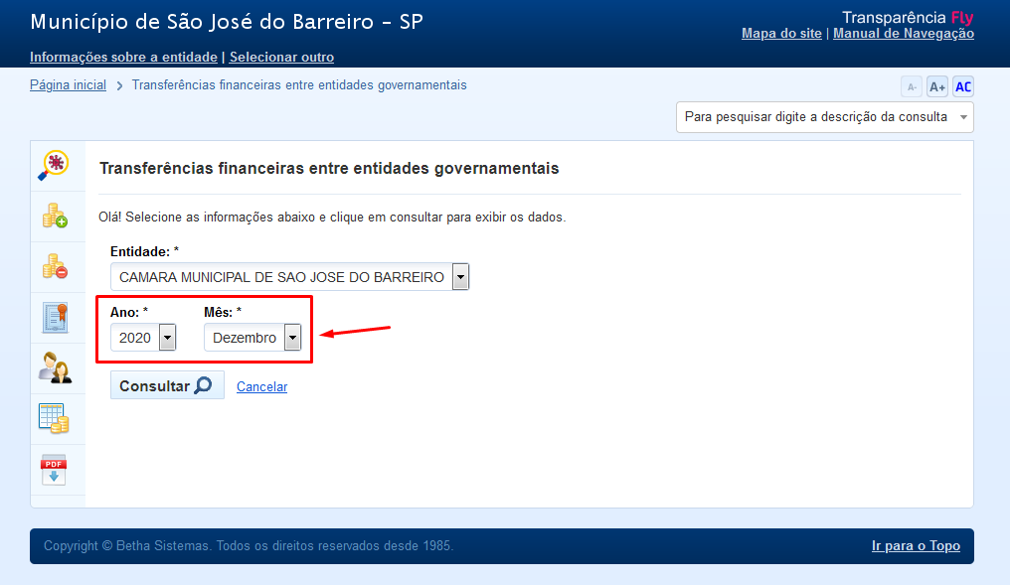Viewport: 1010px width, 585px height.
Task: Open the consultation search combo box
Action: pyautogui.click(x=824, y=117)
